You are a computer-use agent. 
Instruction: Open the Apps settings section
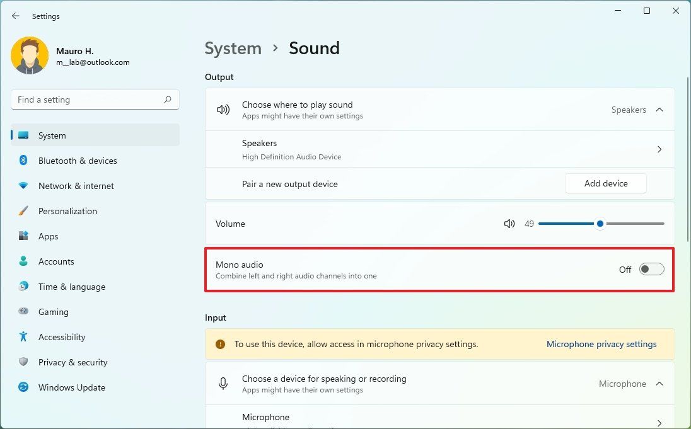[x=47, y=236]
